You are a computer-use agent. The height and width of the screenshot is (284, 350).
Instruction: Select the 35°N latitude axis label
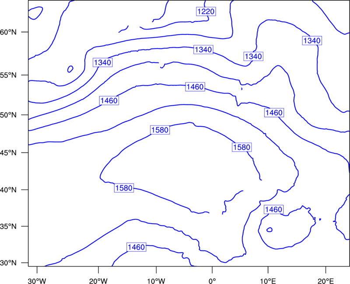pyautogui.click(x=8, y=226)
